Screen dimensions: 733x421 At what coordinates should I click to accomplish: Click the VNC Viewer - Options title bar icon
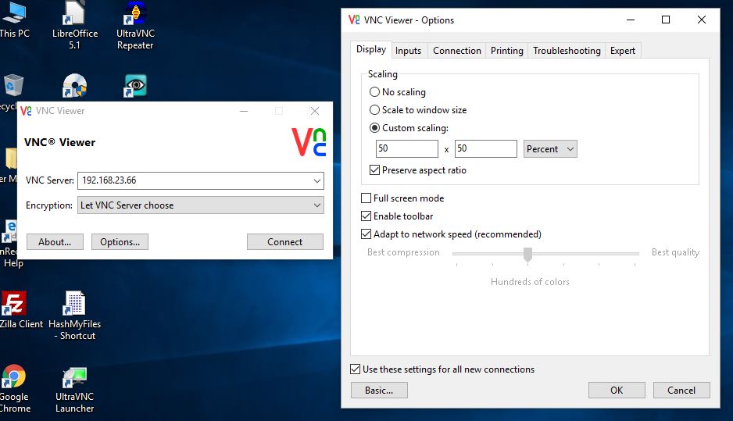(354, 20)
